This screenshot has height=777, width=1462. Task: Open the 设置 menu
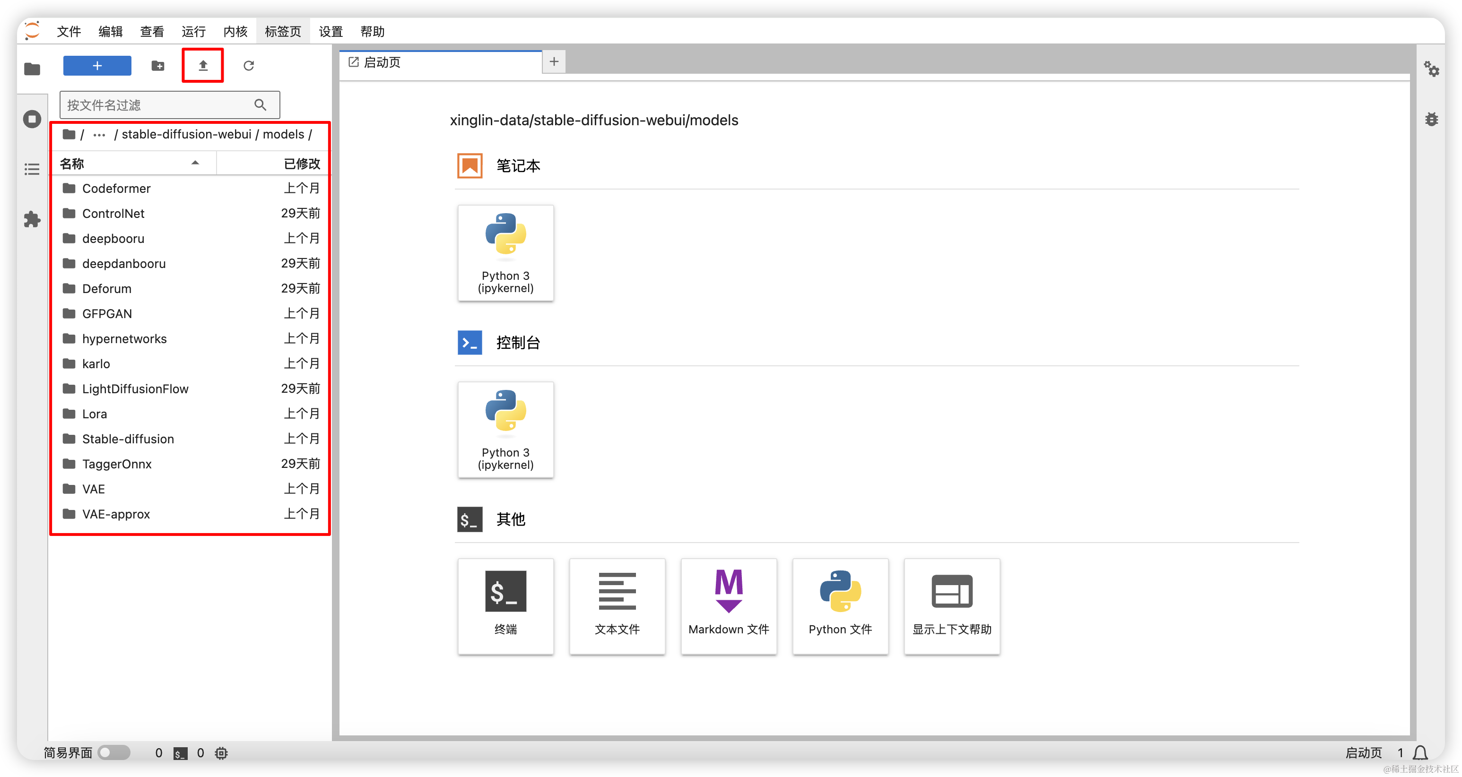click(331, 31)
